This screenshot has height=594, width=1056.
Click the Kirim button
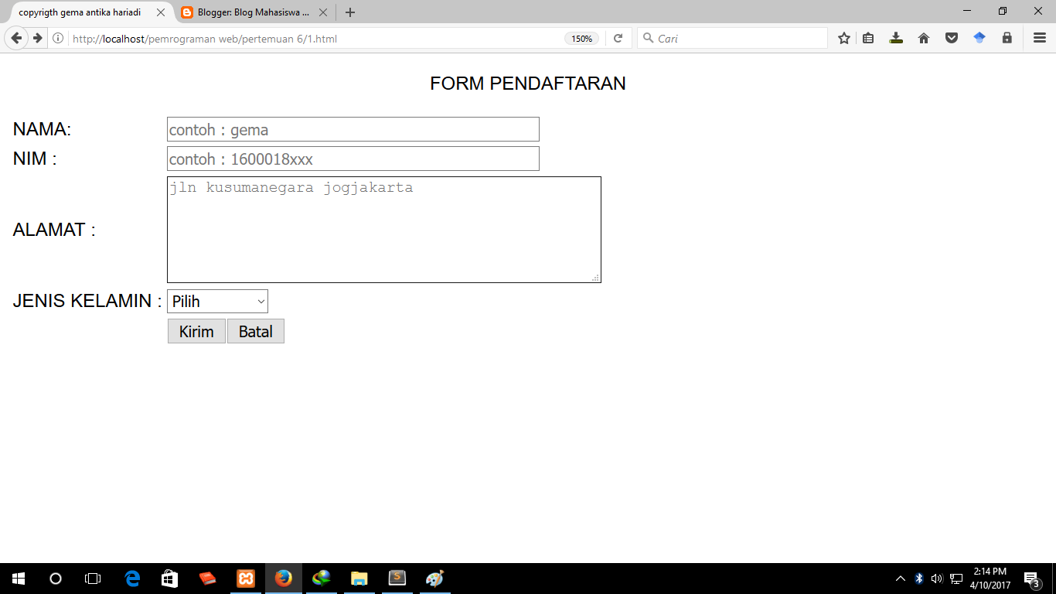pos(196,331)
